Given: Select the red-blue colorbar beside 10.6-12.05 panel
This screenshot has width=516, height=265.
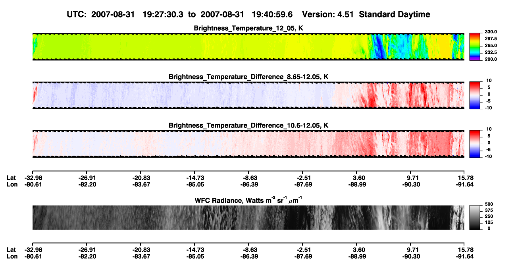Looking at the screenshot, I should (475, 143).
